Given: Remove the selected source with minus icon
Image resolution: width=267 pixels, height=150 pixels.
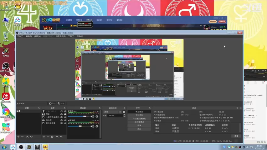Looking at the screenshot, I should (48, 137).
